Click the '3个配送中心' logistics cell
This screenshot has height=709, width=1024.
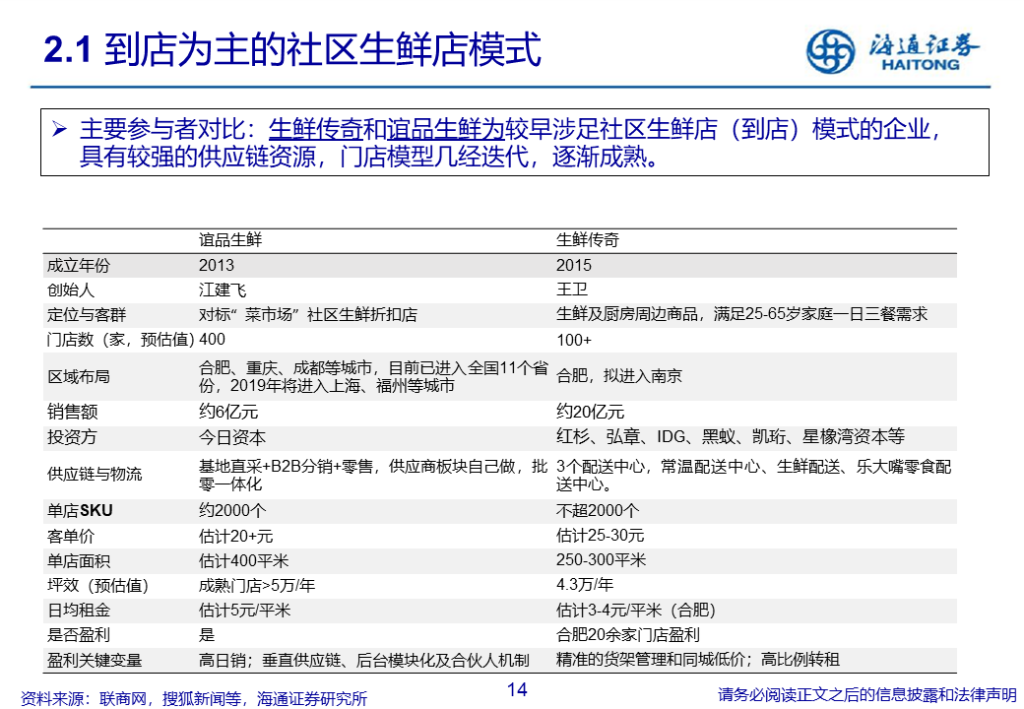[753, 476]
